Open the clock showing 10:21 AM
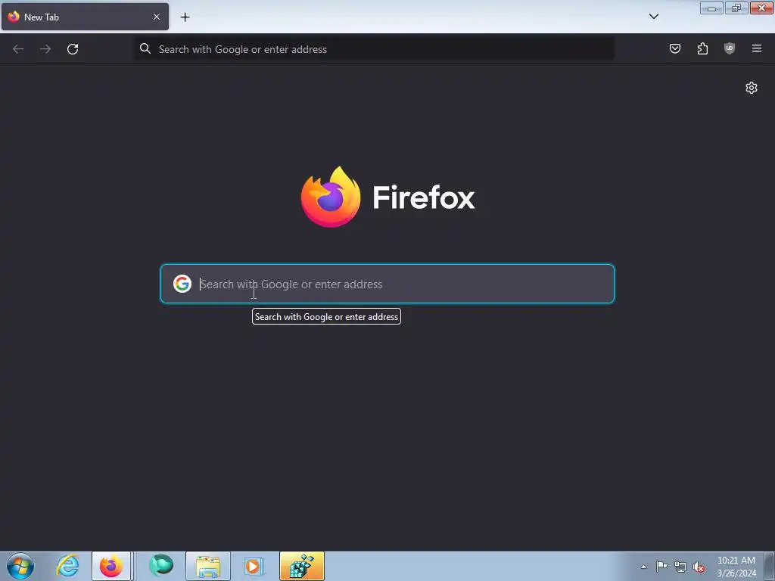775x581 pixels. [736, 566]
